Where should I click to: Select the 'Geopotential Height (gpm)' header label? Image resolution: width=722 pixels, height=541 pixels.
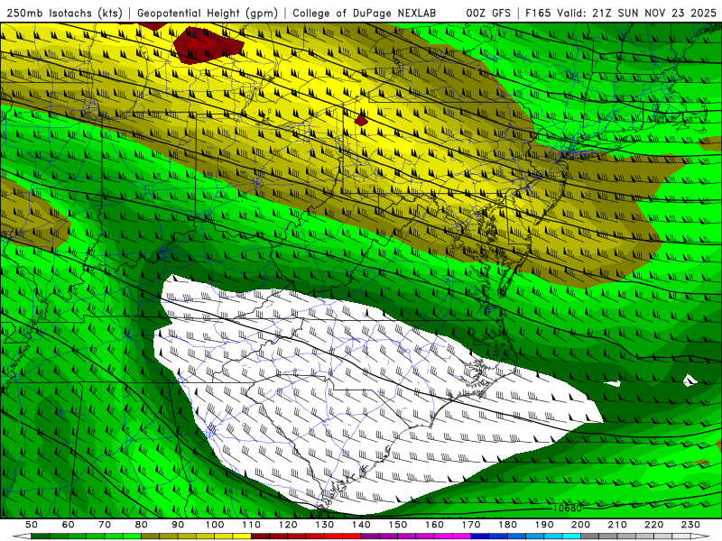tap(208, 14)
